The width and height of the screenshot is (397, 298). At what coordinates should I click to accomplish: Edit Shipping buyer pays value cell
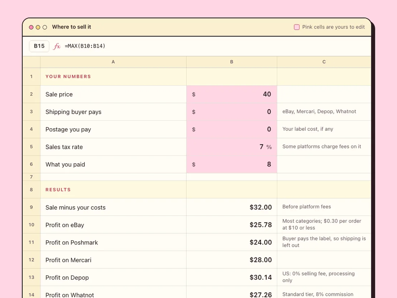pos(232,112)
